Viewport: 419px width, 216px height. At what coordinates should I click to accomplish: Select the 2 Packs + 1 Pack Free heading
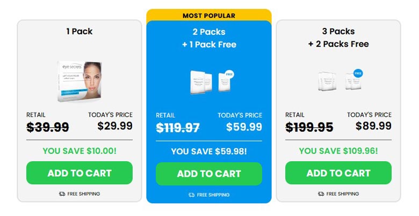pyautogui.click(x=209, y=38)
